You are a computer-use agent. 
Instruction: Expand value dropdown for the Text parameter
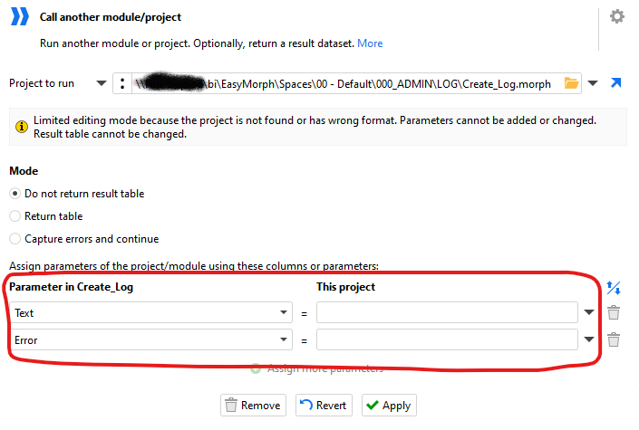(589, 312)
